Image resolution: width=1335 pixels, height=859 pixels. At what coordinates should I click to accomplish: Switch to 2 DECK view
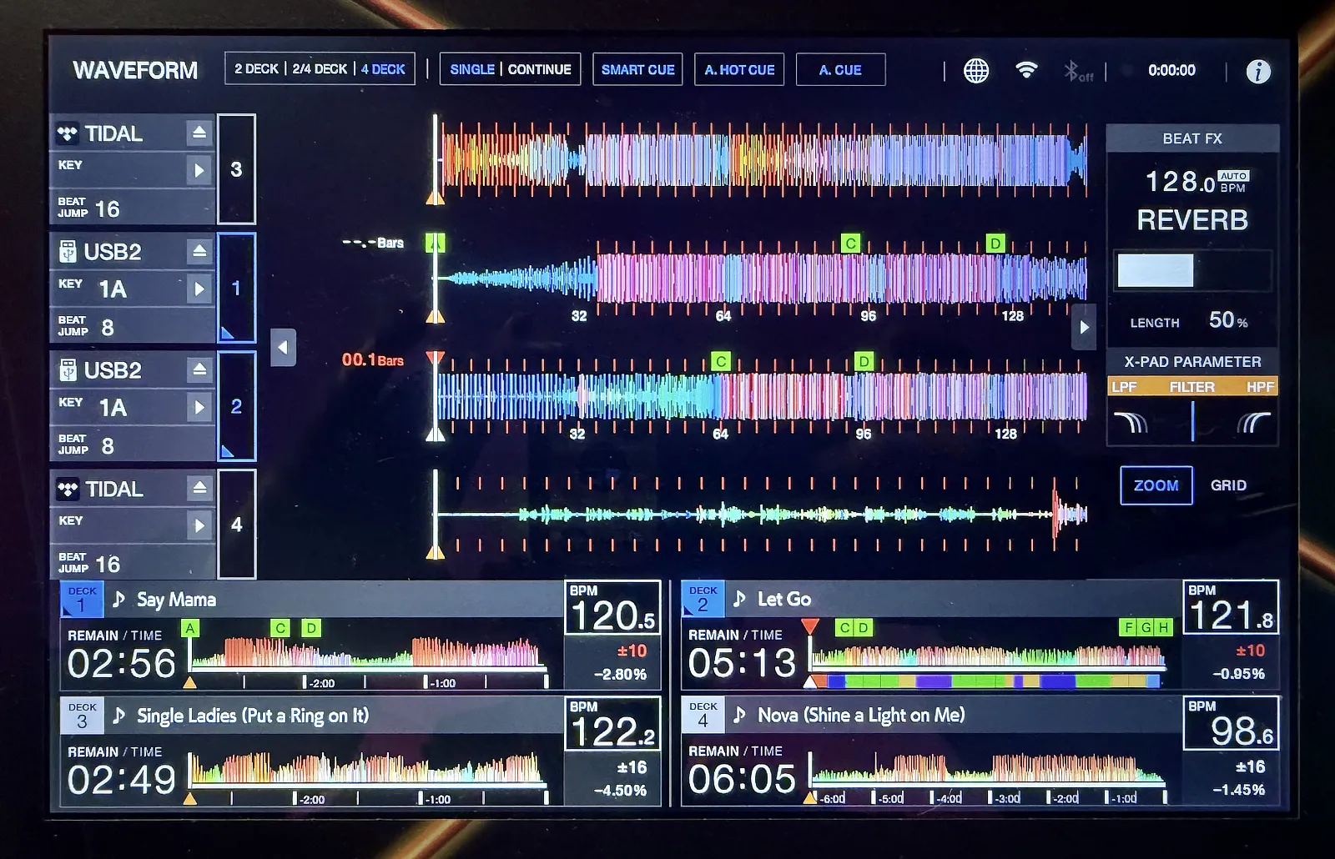pos(256,69)
